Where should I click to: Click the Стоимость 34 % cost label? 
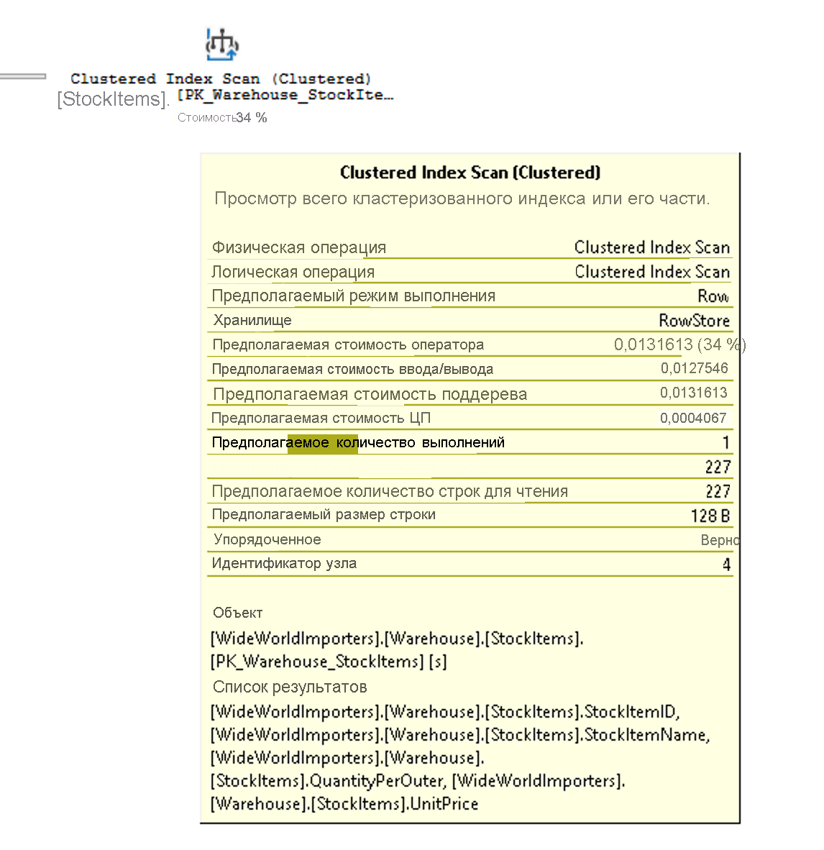[x=222, y=118]
